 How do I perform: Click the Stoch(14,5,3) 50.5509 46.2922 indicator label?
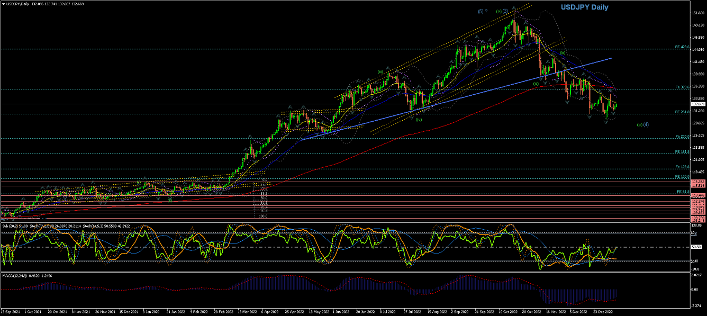click(x=107, y=226)
